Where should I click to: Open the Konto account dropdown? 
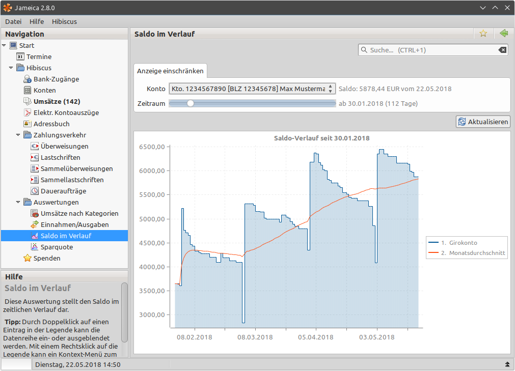252,89
